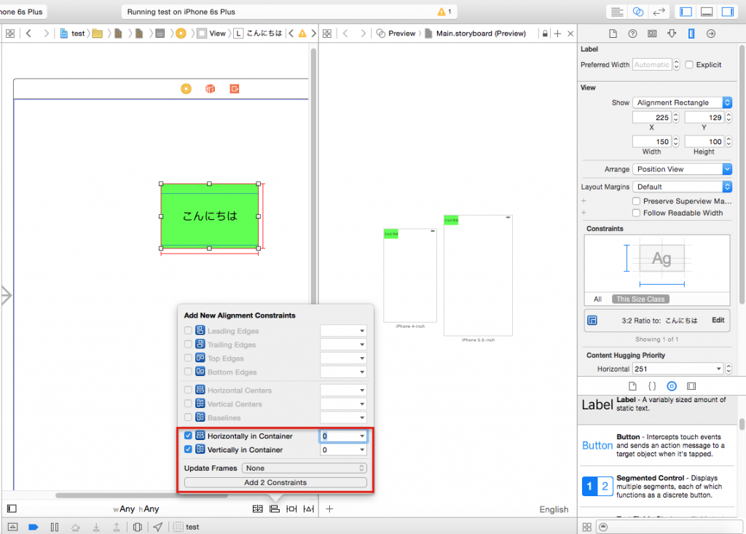Toggle the debug area panel

coord(706,12)
